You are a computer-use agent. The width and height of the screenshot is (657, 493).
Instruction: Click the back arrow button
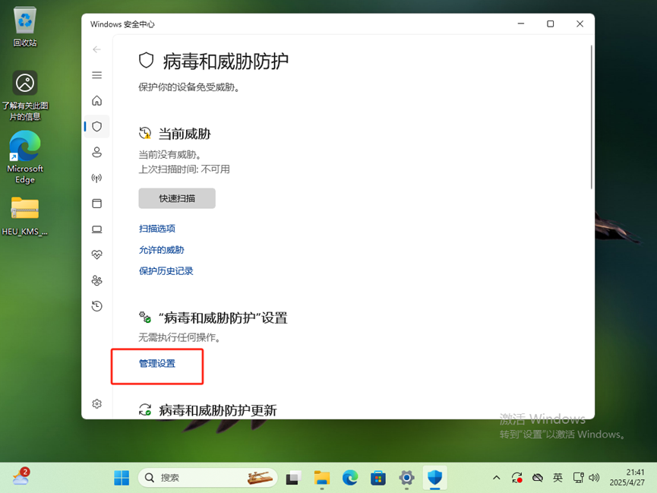[96, 49]
